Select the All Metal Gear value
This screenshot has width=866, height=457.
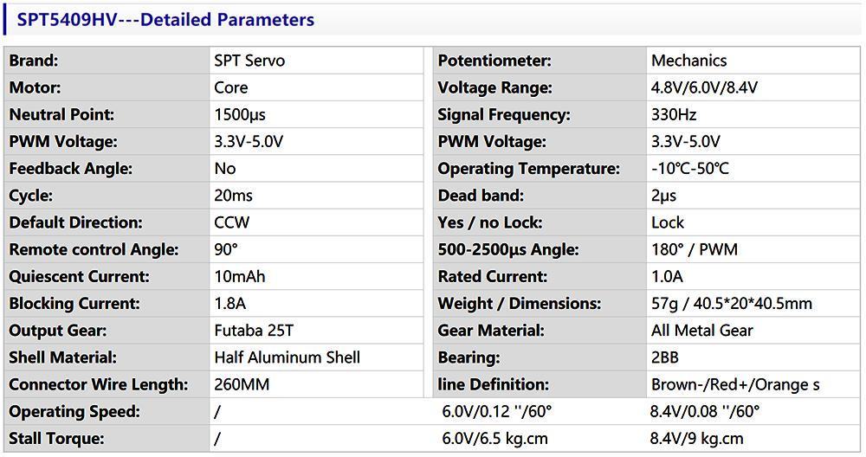click(x=702, y=331)
